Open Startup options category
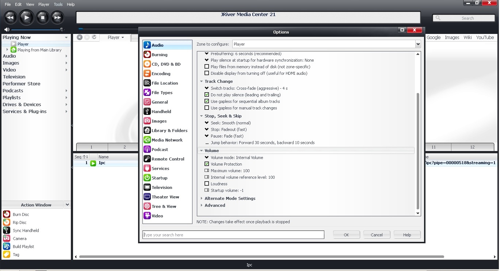Viewport: 500px width, 271px height. [167, 178]
